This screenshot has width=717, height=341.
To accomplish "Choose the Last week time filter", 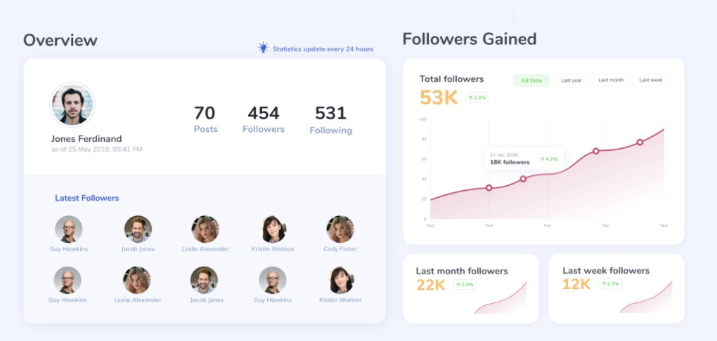I will tap(650, 81).
